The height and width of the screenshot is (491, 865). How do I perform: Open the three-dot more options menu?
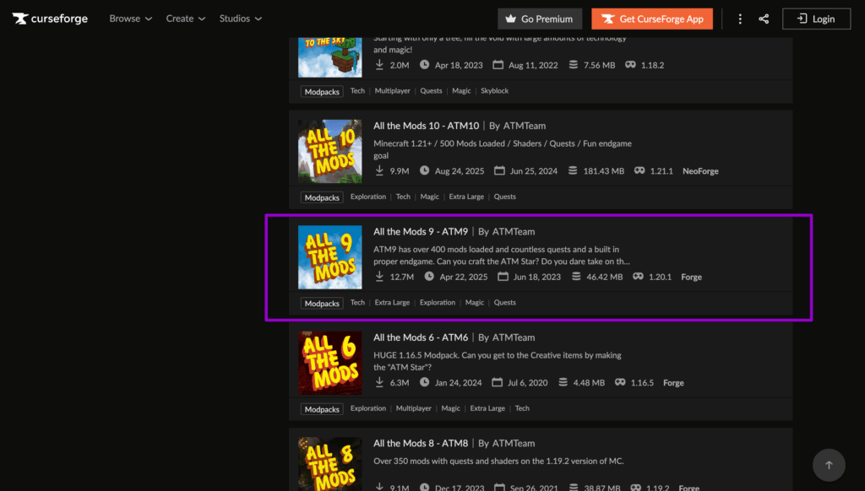click(740, 19)
